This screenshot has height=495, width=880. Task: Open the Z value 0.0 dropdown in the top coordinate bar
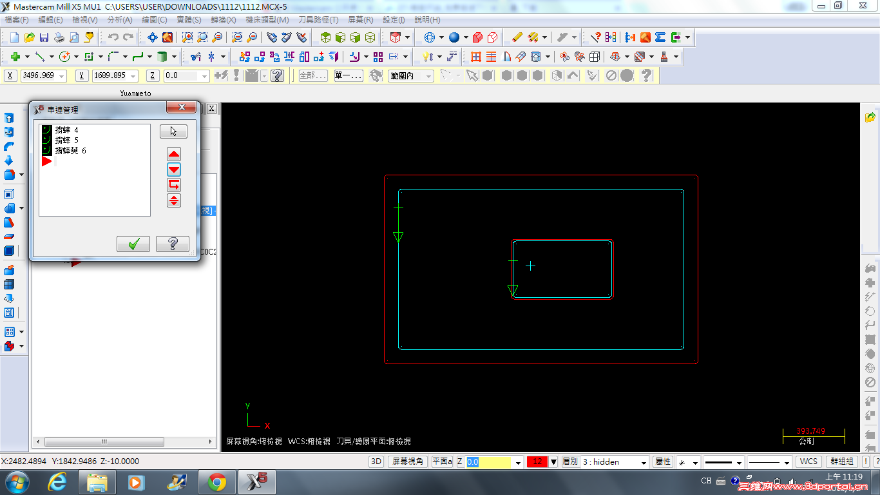coord(205,76)
